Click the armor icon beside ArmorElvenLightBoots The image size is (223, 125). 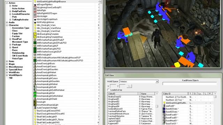[x=35, y=64]
